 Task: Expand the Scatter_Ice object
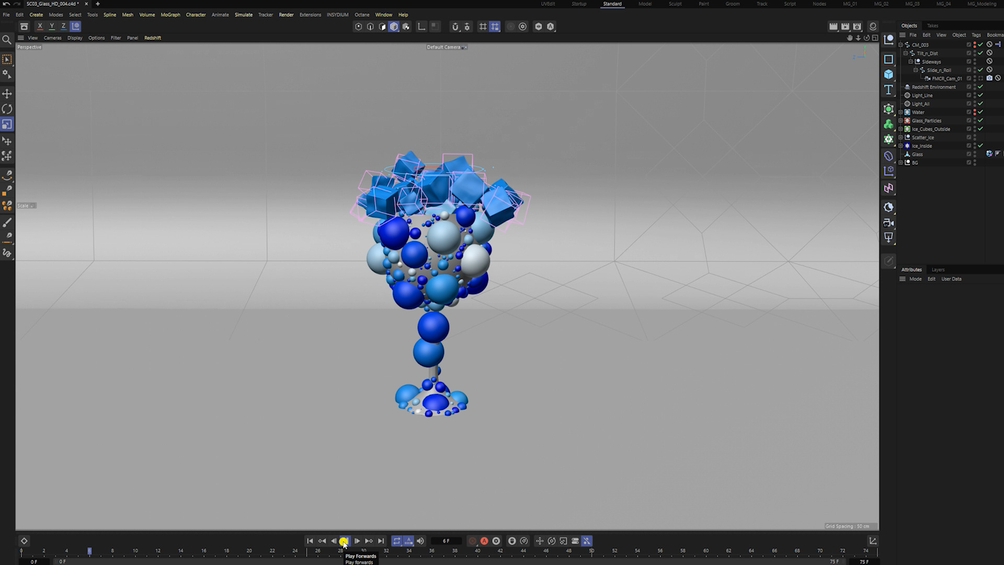(x=900, y=138)
